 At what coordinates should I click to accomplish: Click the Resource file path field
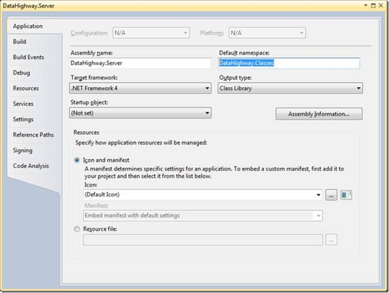(203, 240)
